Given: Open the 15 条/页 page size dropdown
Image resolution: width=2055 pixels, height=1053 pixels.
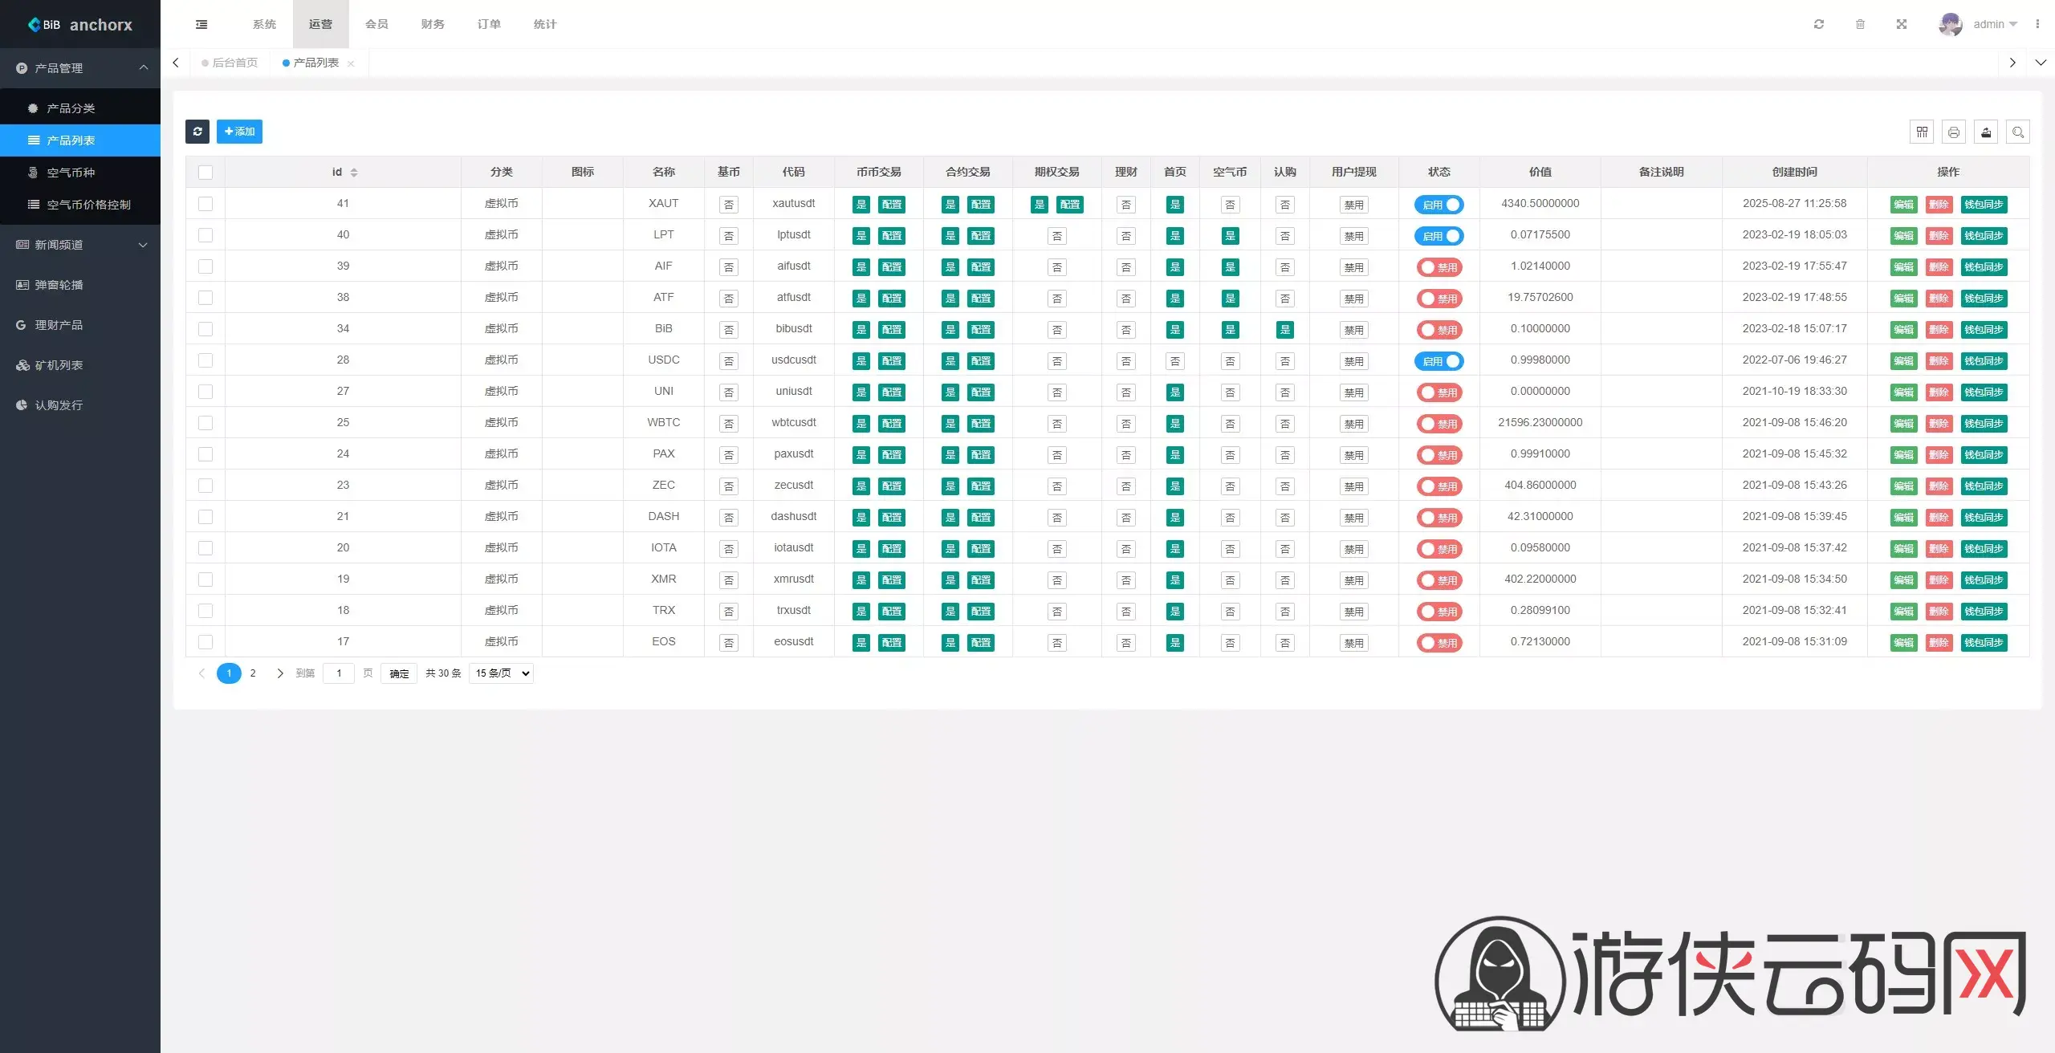Looking at the screenshot, I should point(502,673).
